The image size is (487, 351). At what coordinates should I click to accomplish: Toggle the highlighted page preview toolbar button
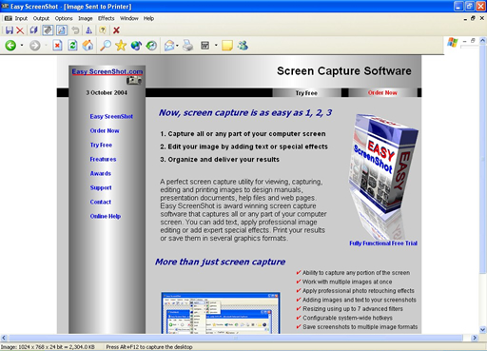click(x=62, y=30)
